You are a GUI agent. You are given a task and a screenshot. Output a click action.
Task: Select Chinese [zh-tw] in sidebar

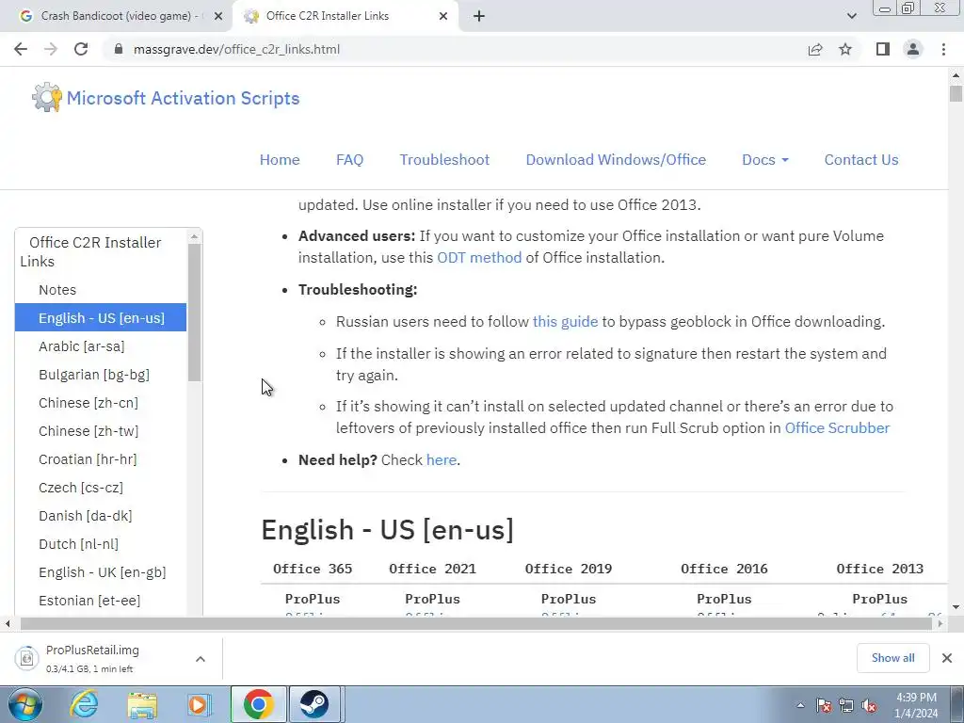click(88, 431)
